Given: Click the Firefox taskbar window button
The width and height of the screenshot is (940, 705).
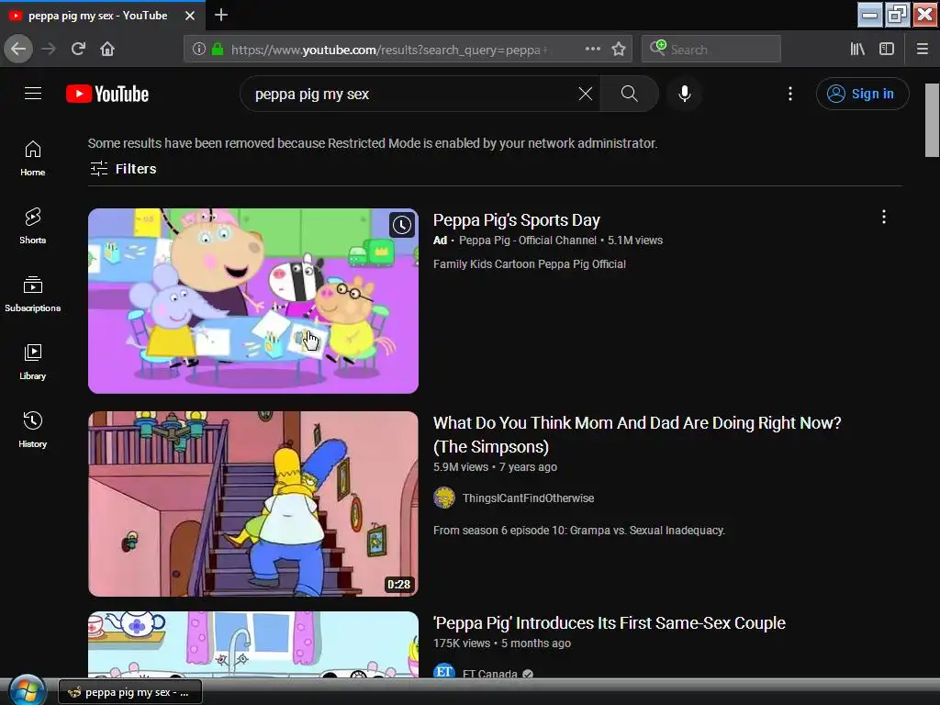Looking at the screenshot, I should click(x=130, y=692).
